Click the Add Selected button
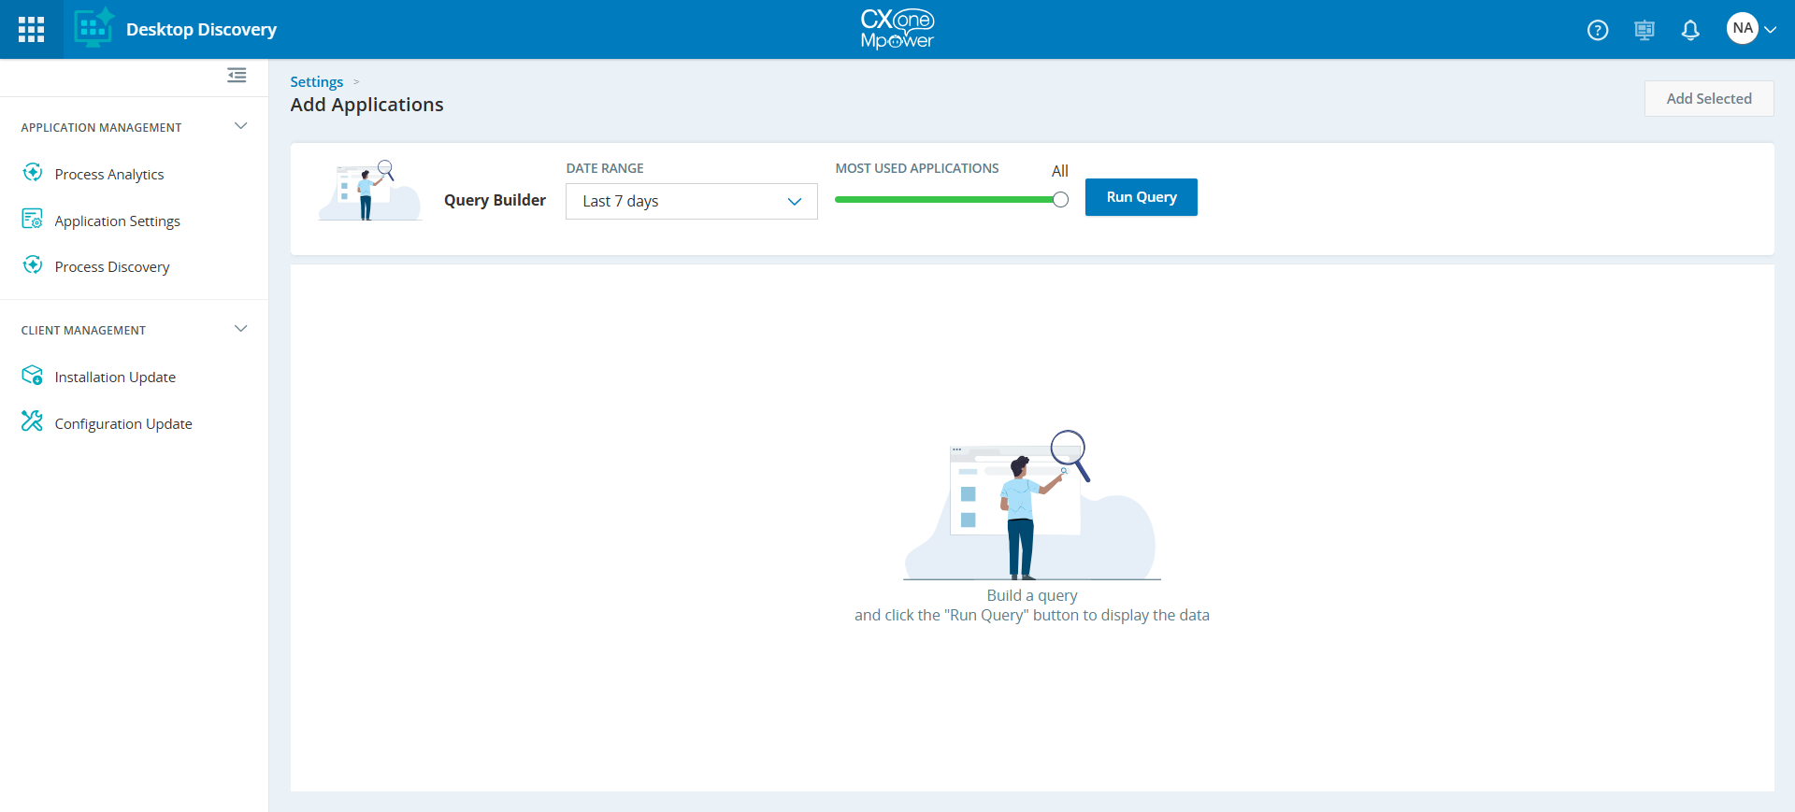The width and height of the screenshot is (1795, 812). [1708, 98]
